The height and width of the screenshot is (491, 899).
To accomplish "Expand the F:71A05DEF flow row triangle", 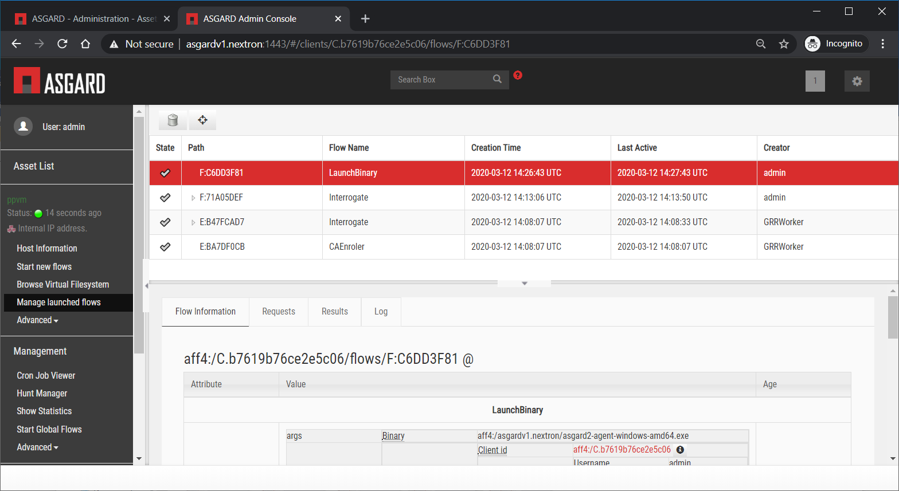I will [x=193, y=198].
